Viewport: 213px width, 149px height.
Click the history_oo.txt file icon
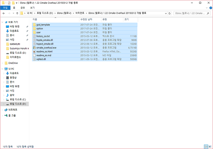[34, 36]
